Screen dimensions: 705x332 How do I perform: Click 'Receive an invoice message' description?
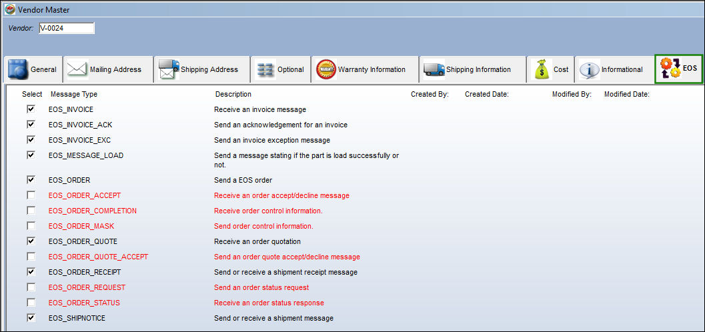pyautogui.click(x=260, y=109)
